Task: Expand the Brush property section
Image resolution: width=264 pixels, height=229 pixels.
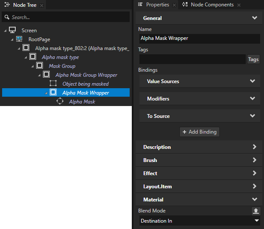Action: click(x=200, y=160)
